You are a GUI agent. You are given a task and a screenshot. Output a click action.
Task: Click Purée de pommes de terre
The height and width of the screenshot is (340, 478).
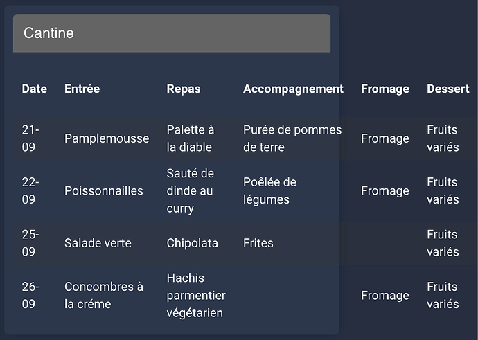click(x=292, y=138)
